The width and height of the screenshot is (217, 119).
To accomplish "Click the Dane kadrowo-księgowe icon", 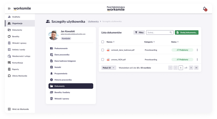I will click(51, 61).
